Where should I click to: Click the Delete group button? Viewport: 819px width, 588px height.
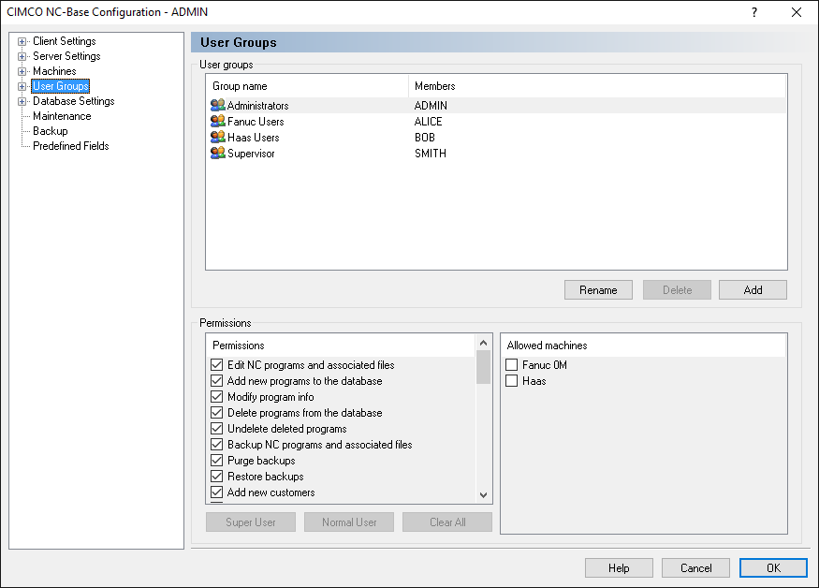pyautogui.click(x=678, y=290)
